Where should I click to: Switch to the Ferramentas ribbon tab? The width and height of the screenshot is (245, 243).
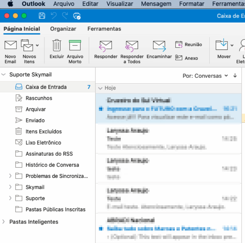click(104, 29)
